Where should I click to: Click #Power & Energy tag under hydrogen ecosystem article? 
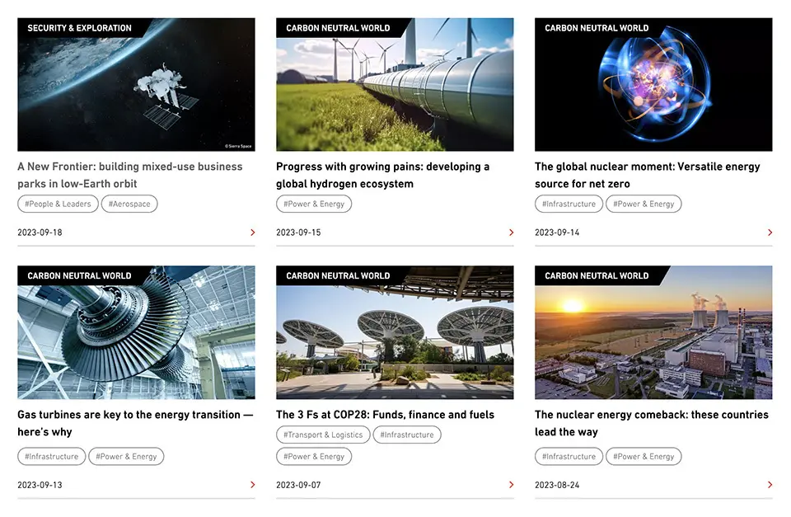pos(314,204)
